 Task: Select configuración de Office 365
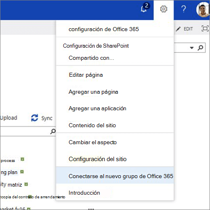click(x=104, y=29)
